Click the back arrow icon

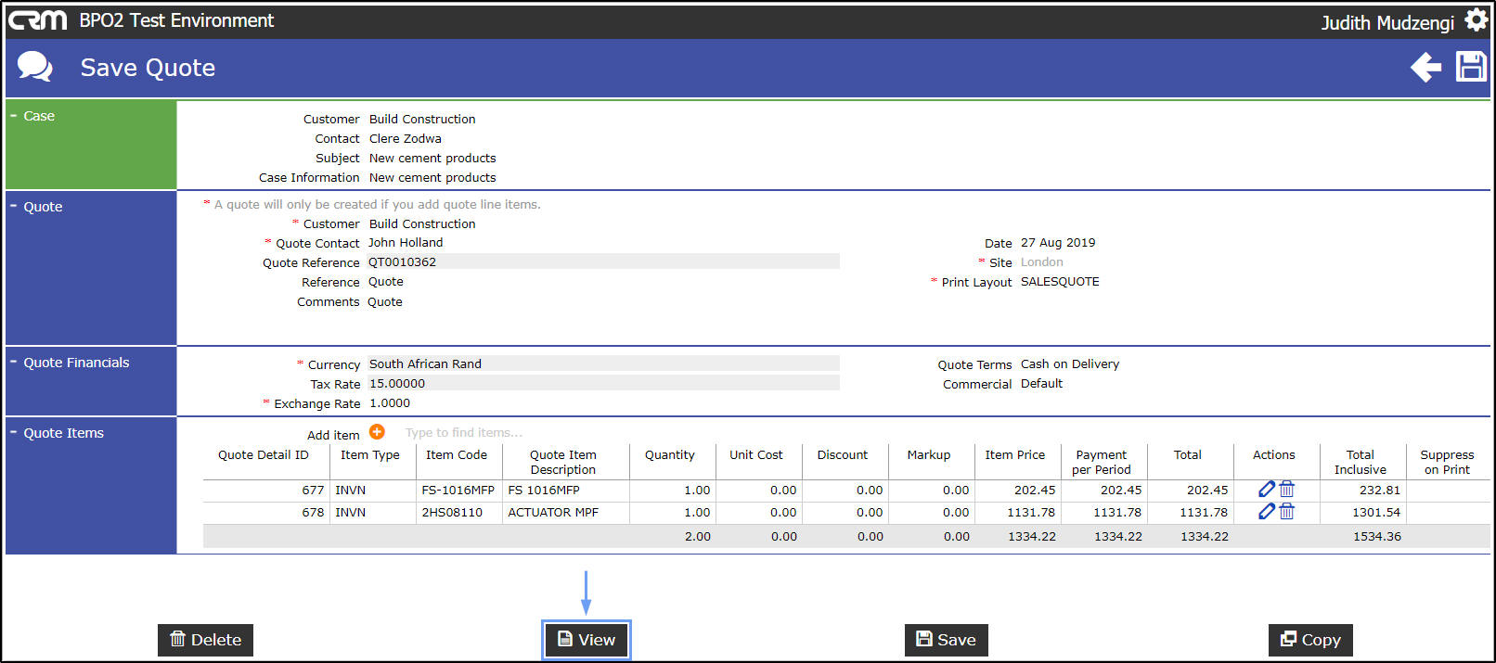point(1425,68)
